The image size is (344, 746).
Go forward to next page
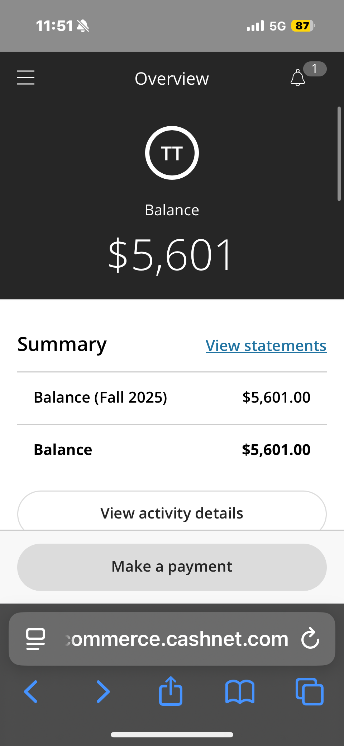(x=103, y=691)
